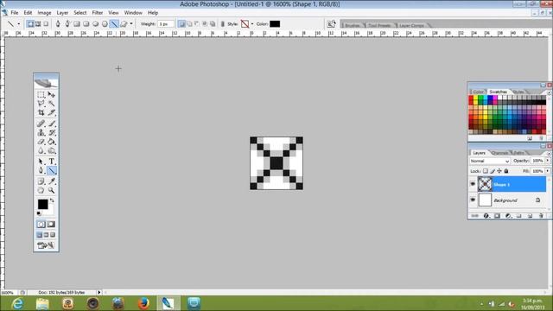Image resolution: width=553 pixels, height=311 pixels.
Task: Select the Paint Bucket tool
Action: tap(52, 142)
